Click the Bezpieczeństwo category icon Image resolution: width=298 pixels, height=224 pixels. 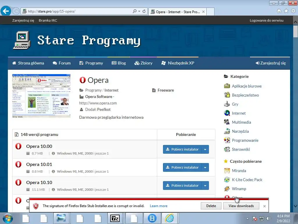coord(227,95)
